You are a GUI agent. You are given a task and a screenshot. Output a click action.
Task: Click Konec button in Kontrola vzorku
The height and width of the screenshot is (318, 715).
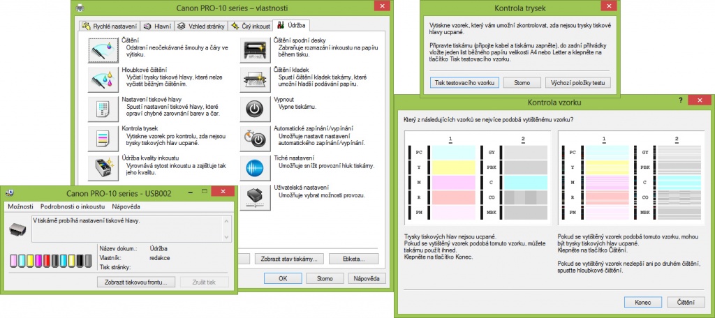643,302
